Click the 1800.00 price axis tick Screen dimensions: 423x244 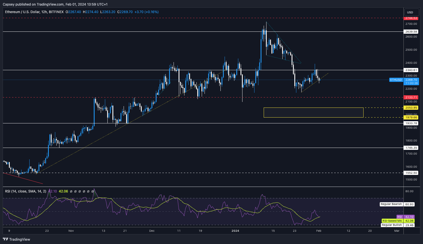pyautogui.click(x=411, y=141)
